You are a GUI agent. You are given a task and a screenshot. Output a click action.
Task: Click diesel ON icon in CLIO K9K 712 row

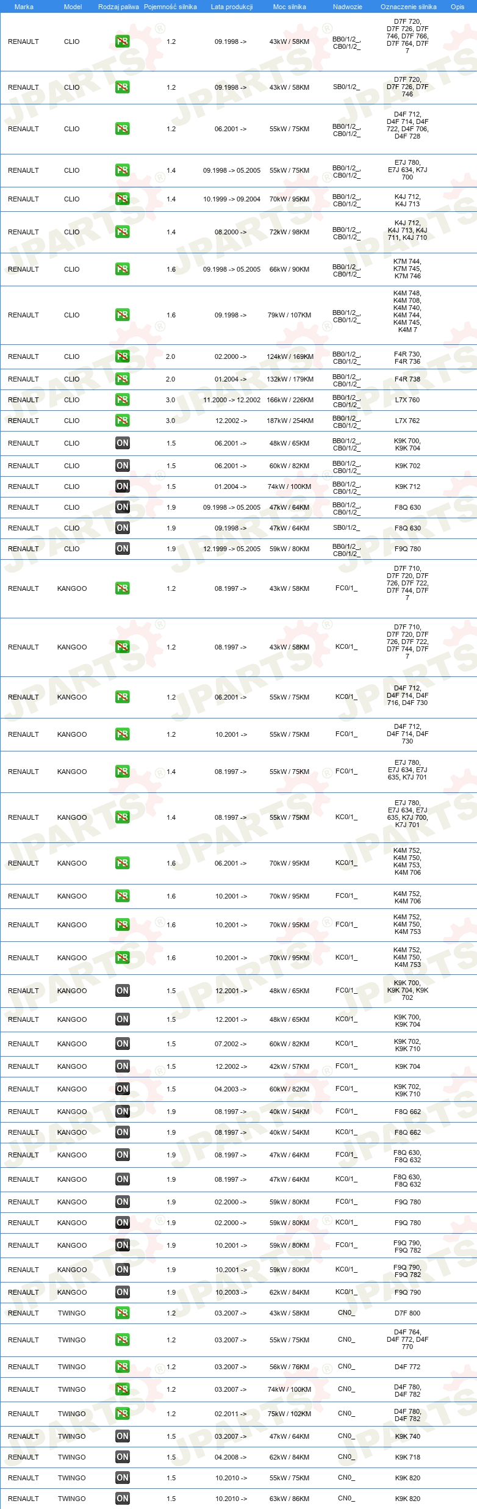123,487
